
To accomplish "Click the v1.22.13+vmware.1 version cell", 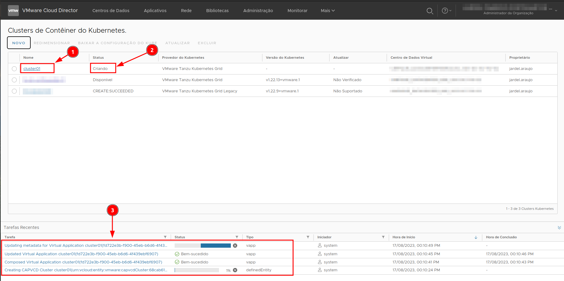I will [x=283, y=80].
